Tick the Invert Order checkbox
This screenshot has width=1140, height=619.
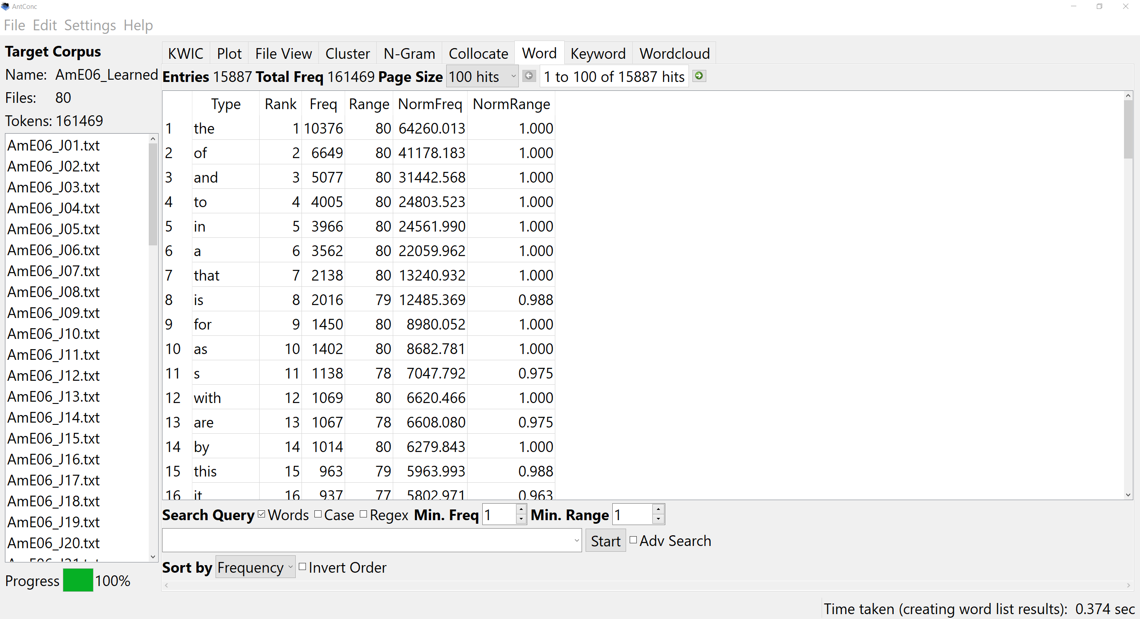pyautogui.click(x=302, y=567)
